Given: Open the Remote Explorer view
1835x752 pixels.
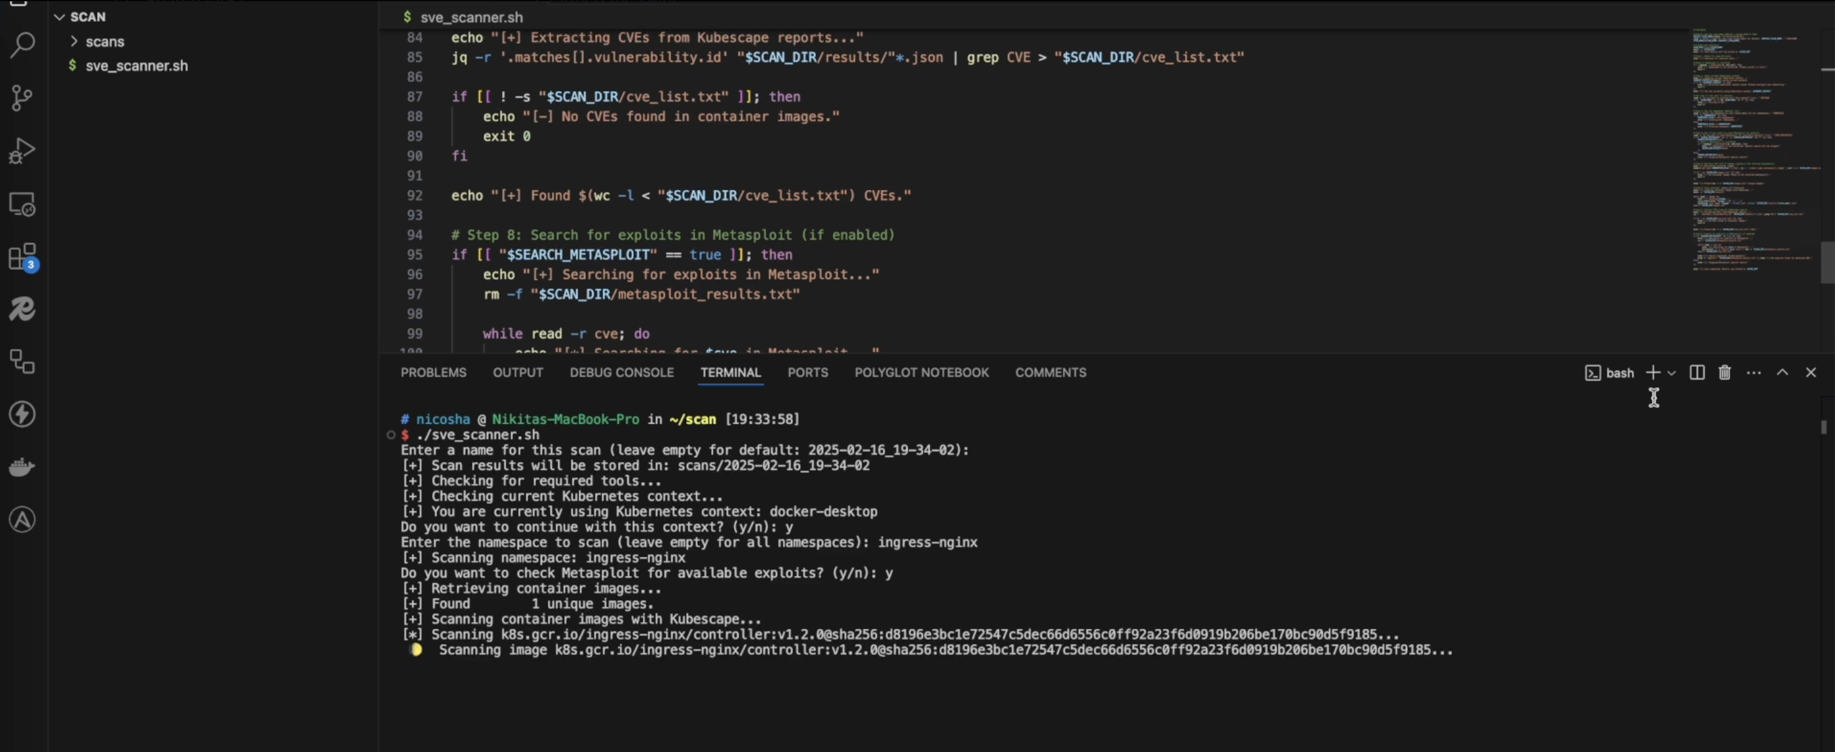Looking at the screenshot, I should [x=22, y=204].
